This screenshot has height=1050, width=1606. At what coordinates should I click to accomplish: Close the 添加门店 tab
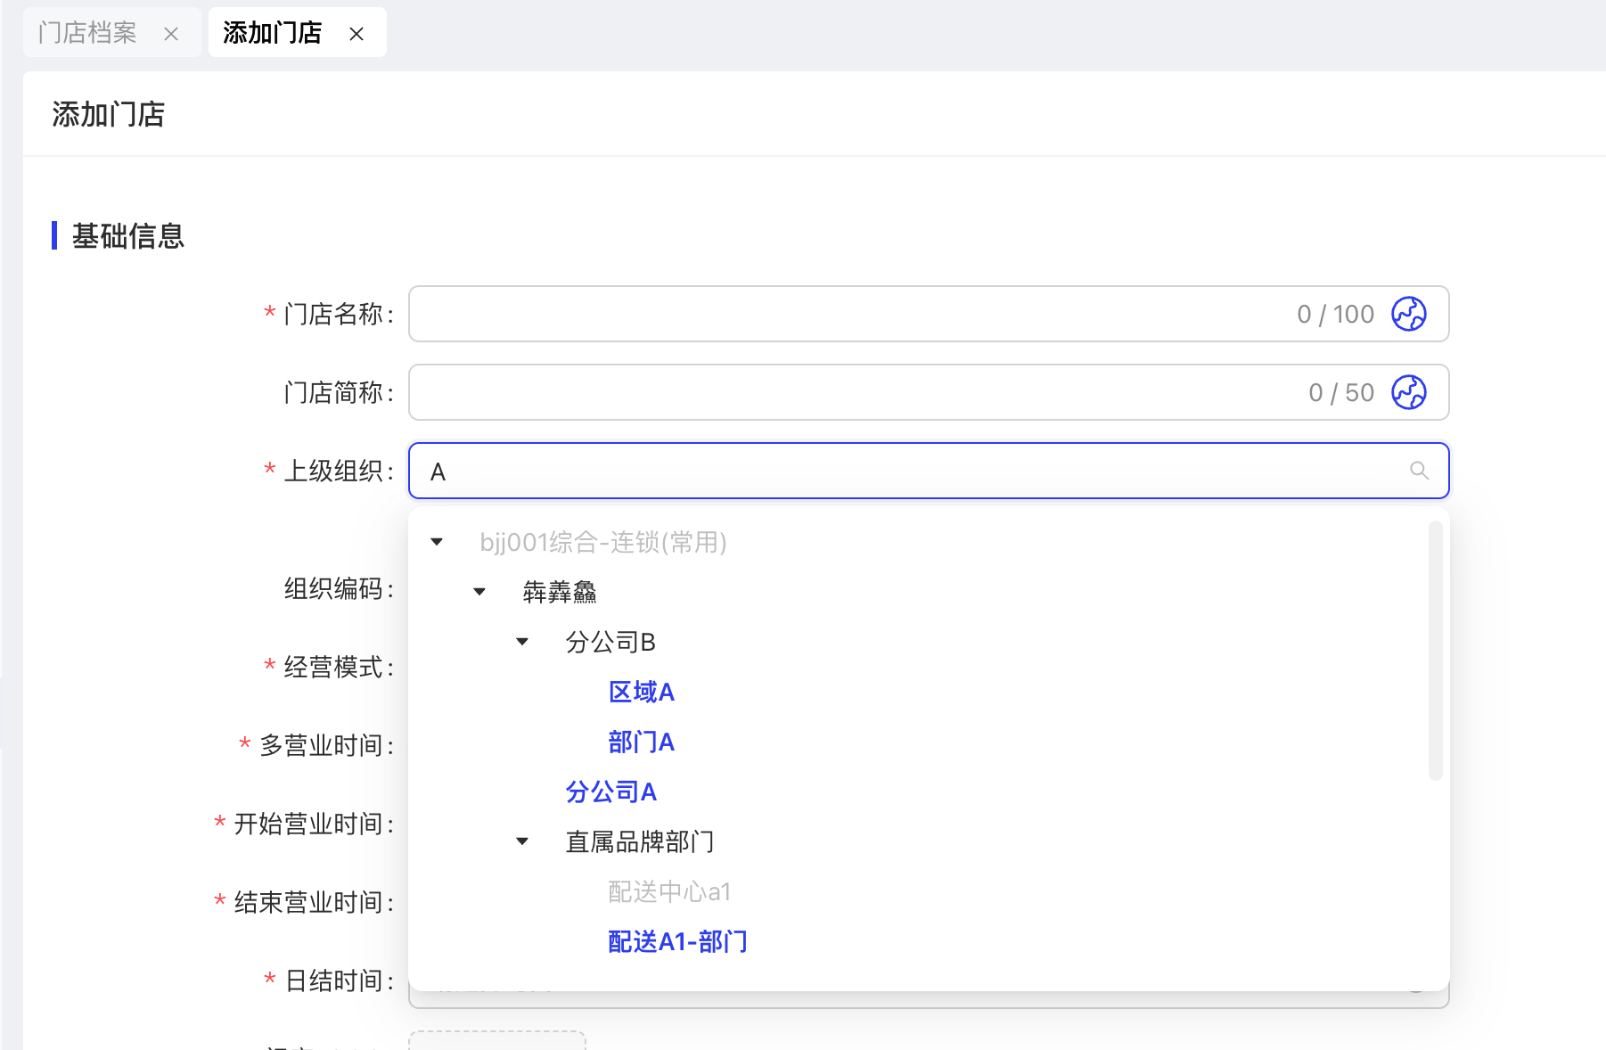[356, 34]
